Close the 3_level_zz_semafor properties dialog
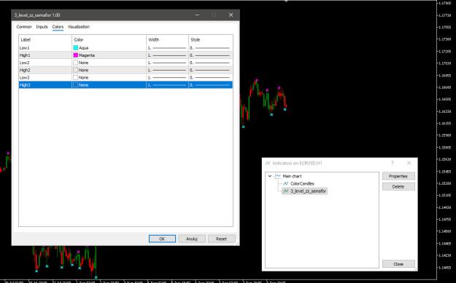The width and height of the screenshot is (456, 283). click(x=231, y=15)
